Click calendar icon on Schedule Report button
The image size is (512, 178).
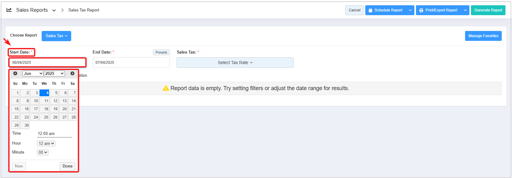click(x=370, y=10)
